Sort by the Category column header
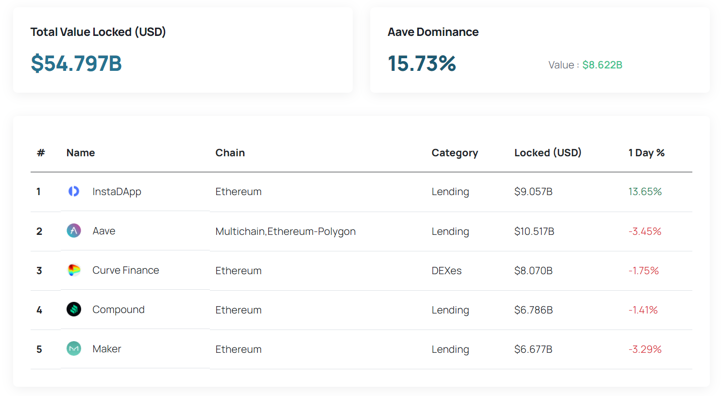721x396 pixels. [455, 153]
